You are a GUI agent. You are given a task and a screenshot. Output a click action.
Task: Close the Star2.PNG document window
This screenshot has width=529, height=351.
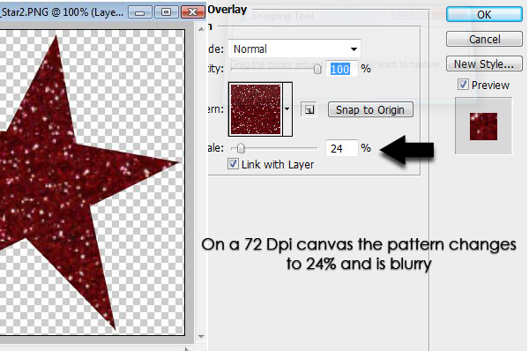[x=192, y=12]
